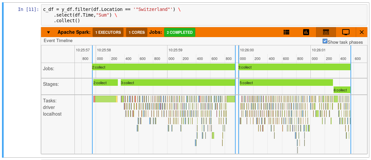Click the 10:26:00 time axis label
This screenshot has height=160, width=371.
pyautogui.click(x=247, y=50)
